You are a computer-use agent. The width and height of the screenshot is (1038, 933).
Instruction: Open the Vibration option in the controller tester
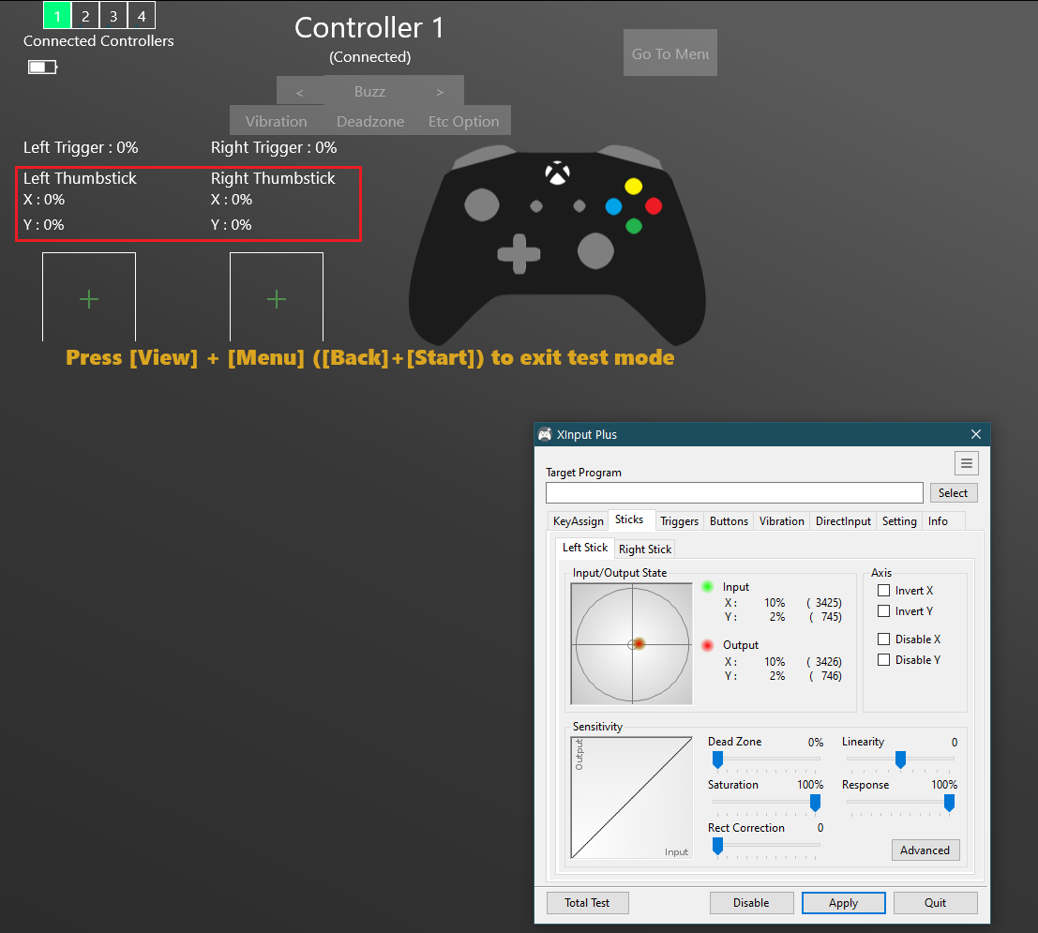pyautogui.click(x=276, y=121)
